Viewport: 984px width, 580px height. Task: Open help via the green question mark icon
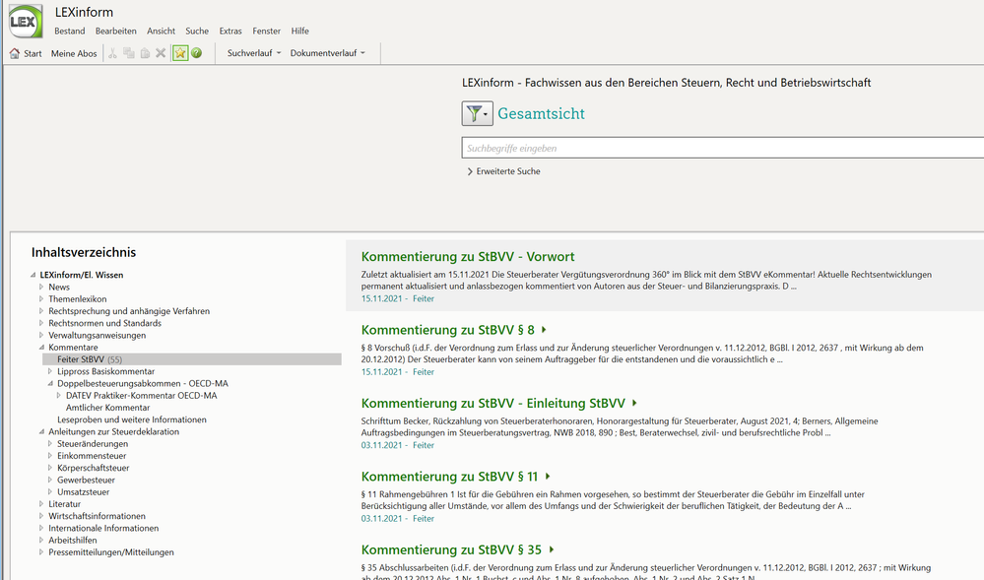196,53
